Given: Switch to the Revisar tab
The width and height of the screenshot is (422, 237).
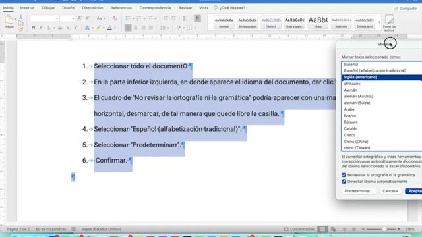Looking at the screenshot, I should [x=185, y=8].
